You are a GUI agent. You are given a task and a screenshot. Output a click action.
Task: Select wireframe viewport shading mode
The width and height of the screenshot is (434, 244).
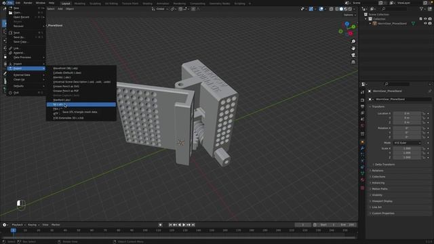337,9
